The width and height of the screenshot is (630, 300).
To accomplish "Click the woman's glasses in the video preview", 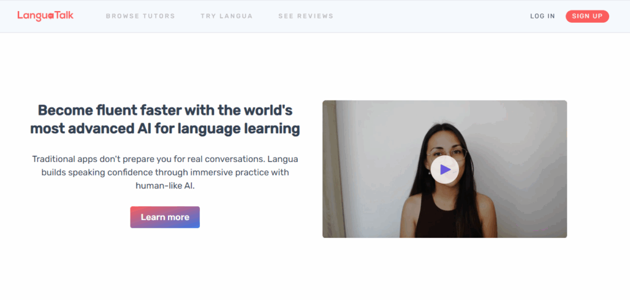I will (447, 154).
